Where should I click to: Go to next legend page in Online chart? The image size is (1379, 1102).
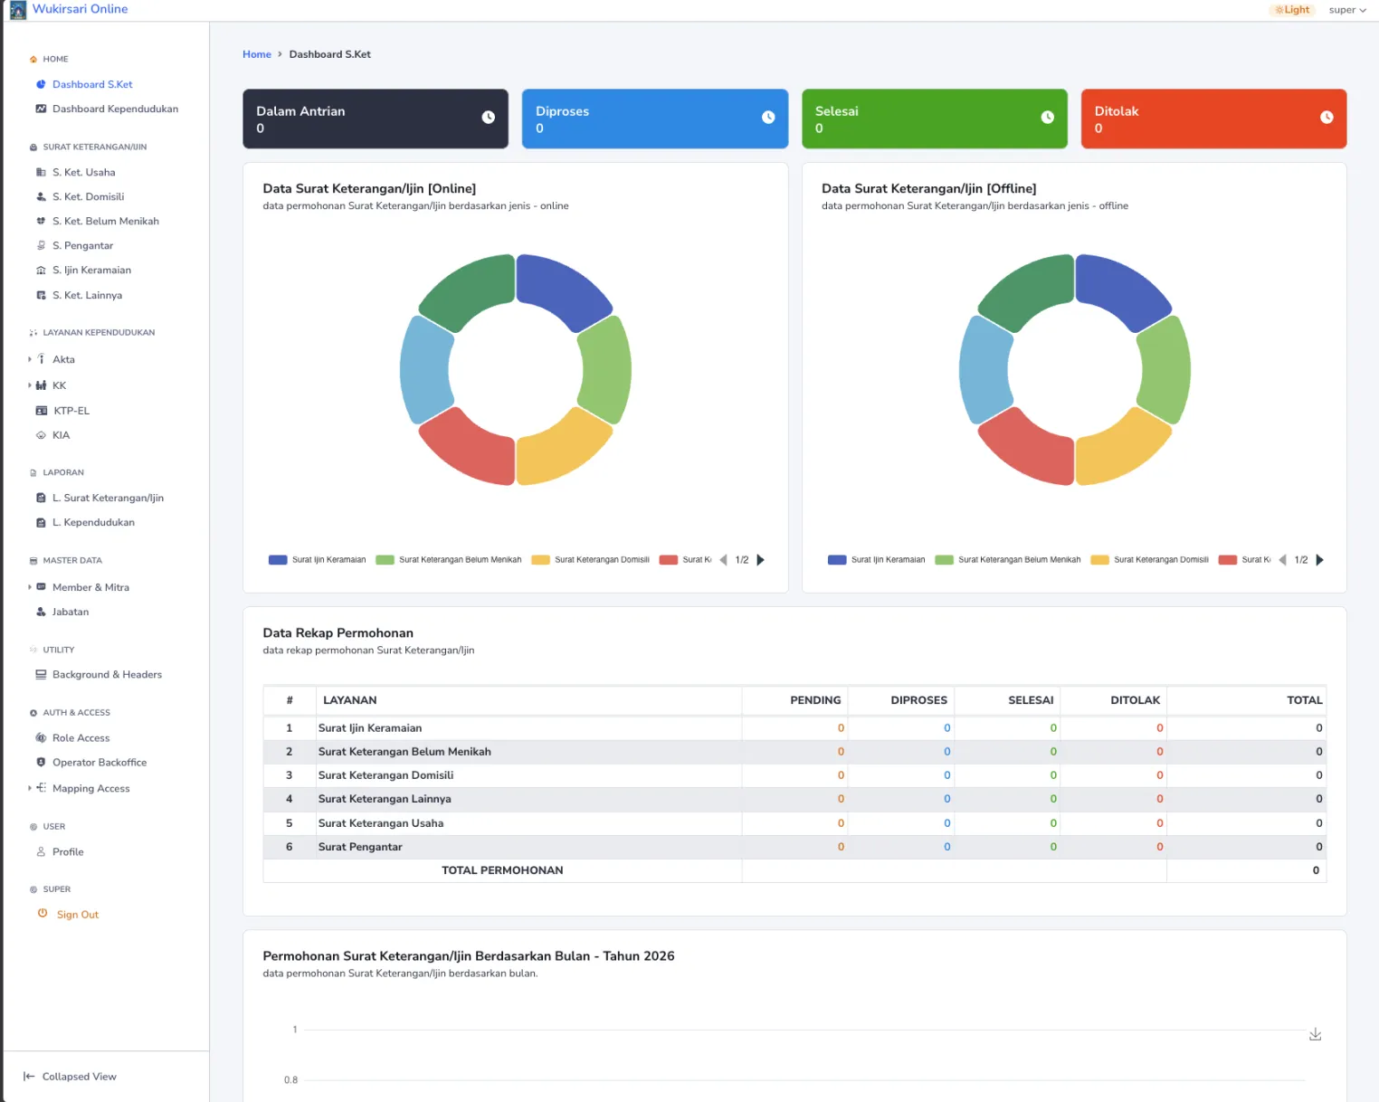(x=760, y=560)
